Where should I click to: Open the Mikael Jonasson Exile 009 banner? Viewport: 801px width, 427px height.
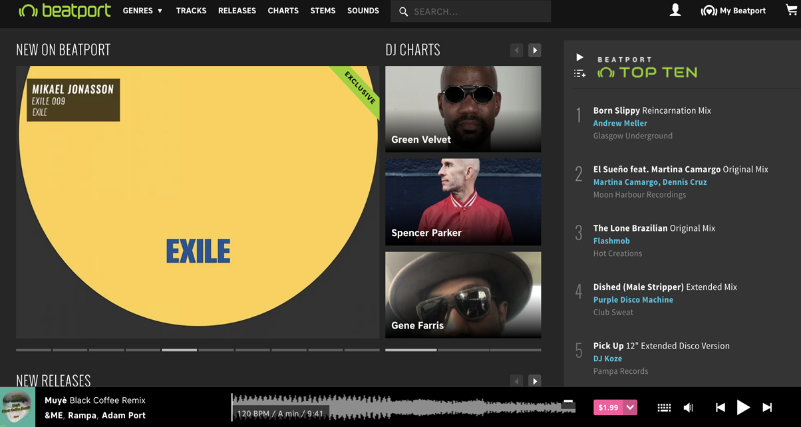coord(198,202)
